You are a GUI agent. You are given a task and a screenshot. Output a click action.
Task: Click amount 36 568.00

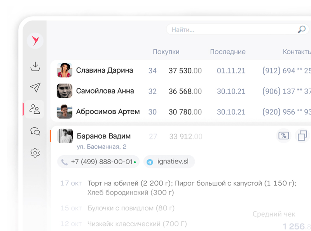[185, 91]
